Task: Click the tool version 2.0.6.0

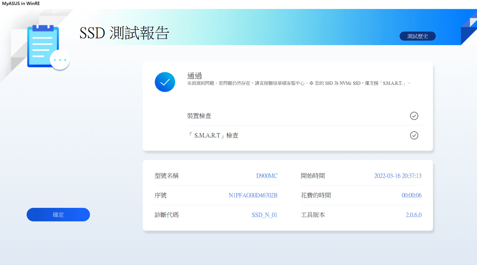Action: click(x=414, y=215)
